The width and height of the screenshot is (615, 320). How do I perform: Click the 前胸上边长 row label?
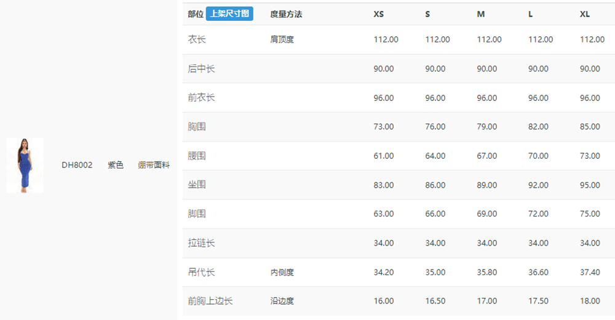(x=210, y=301)
